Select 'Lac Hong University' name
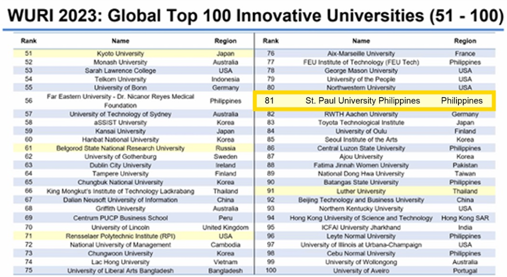This screenshot has height=277, width=507. click(x=120, y=262)
